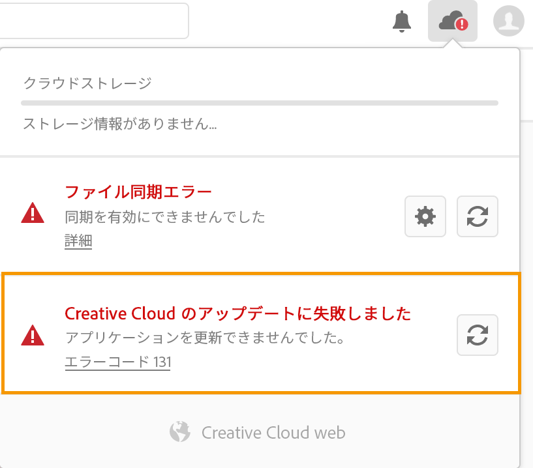The image size is (533, 468).
Task: Click the cloud activity error icon
Action: (x=453, y=21)
